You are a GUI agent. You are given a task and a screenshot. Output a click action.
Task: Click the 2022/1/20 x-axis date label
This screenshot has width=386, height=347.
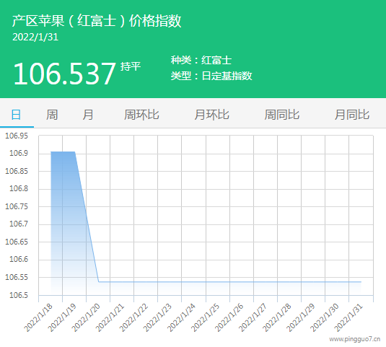(x=86, y=317)
